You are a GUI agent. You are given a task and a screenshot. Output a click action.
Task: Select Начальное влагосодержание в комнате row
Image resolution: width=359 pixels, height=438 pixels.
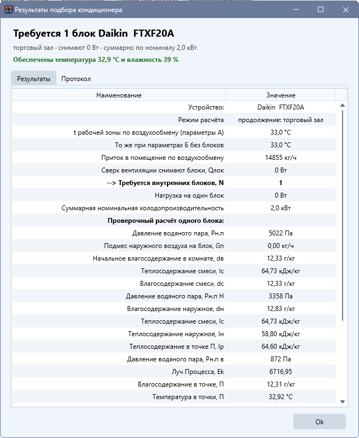coord(173,258)
